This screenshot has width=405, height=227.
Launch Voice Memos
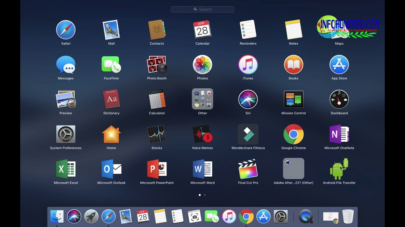202,134
